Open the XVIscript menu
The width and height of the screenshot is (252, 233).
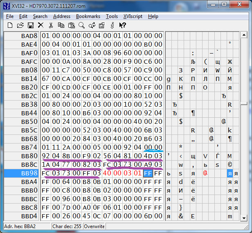point(133,16)
